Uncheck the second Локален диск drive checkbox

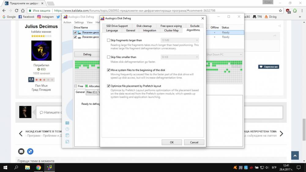pos(75,37)
